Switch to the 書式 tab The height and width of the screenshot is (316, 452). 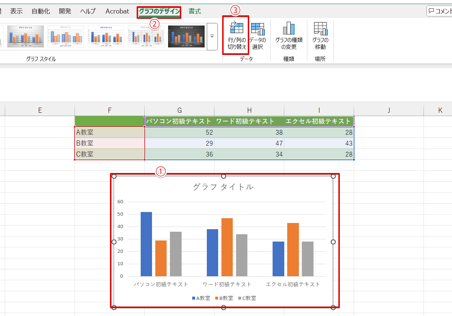coord(195,11)
